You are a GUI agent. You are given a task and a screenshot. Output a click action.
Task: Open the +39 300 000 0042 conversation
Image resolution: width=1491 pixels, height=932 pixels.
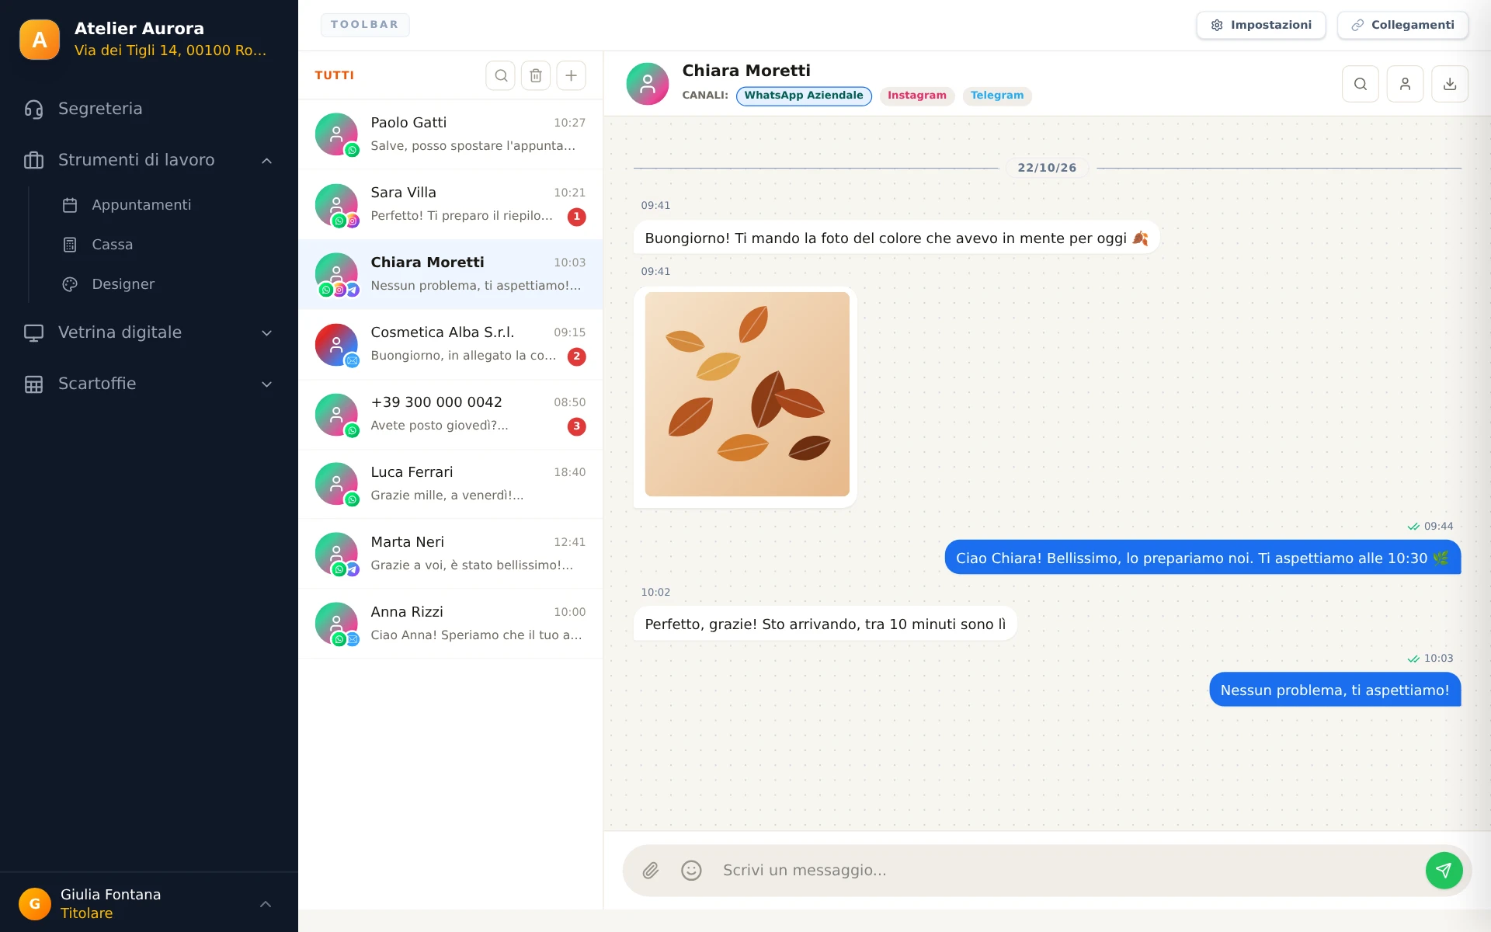click(x=450, y=414)
